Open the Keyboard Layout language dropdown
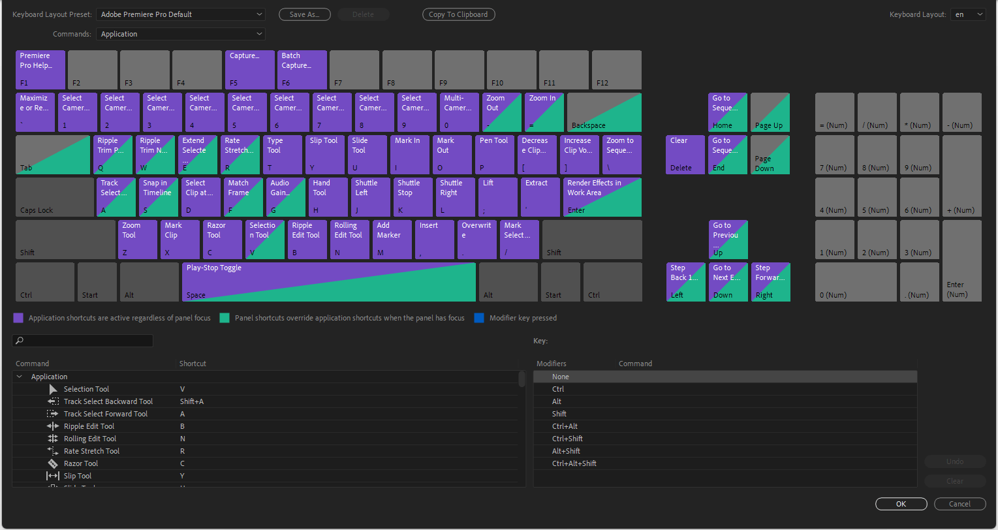The width and height of the screenshot is (998, 530). (x=968, y=14)
